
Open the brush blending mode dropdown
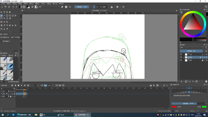point(49,7)
